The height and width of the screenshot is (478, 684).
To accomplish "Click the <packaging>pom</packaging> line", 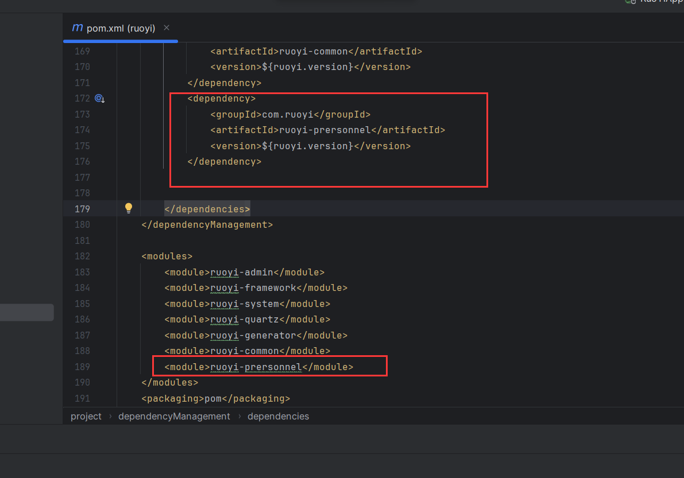I will [x=215, y=398].
